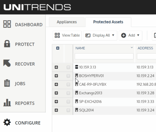Click the Unitrends logo
Screen dimensions: 156x132
click(37, 7)
